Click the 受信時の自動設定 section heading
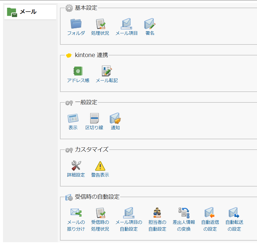The image size is (257, 244). coord(97,197)
